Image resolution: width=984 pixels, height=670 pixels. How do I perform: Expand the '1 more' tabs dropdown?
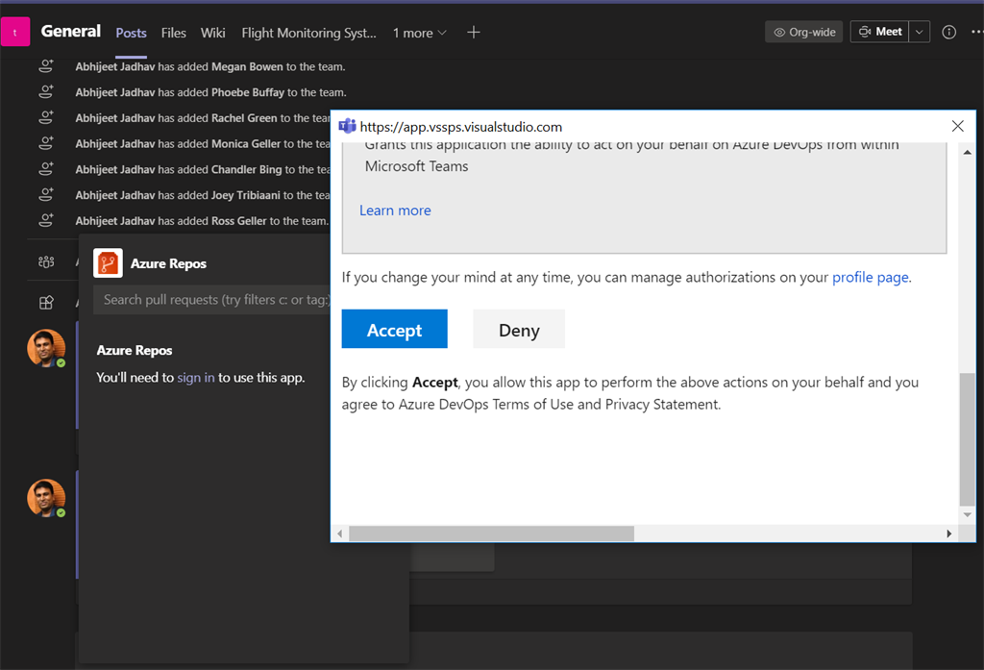click(420, 33)
